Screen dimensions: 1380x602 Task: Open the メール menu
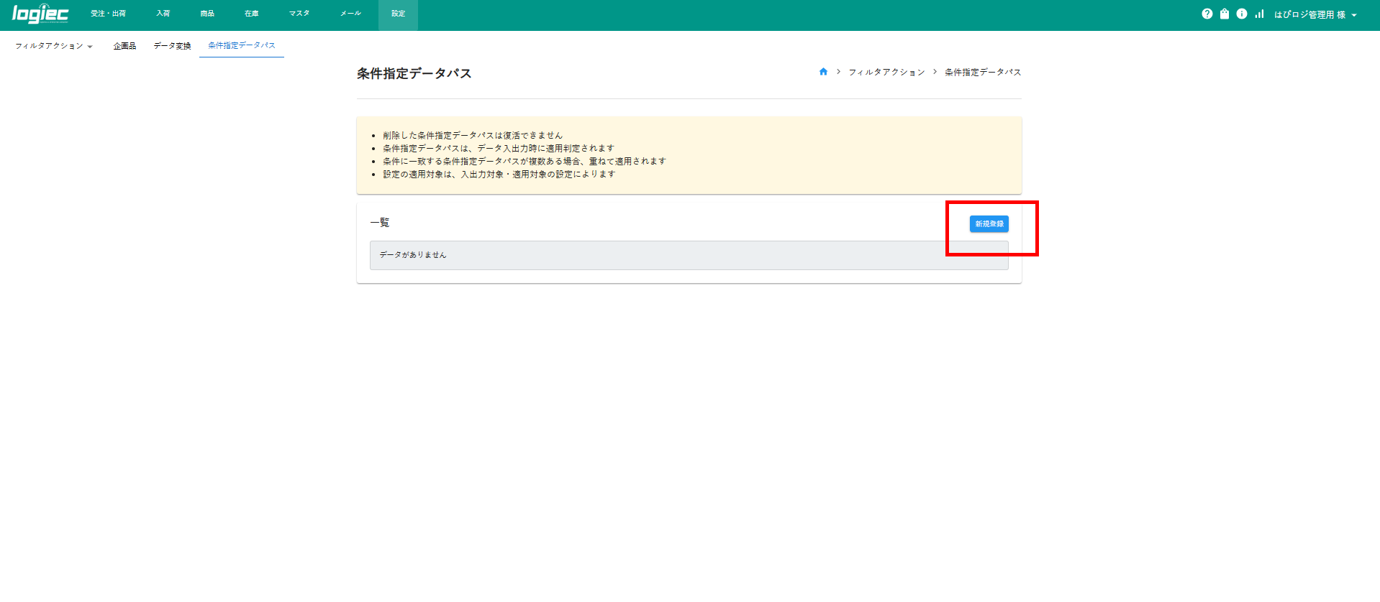click(x=350, y=14)
